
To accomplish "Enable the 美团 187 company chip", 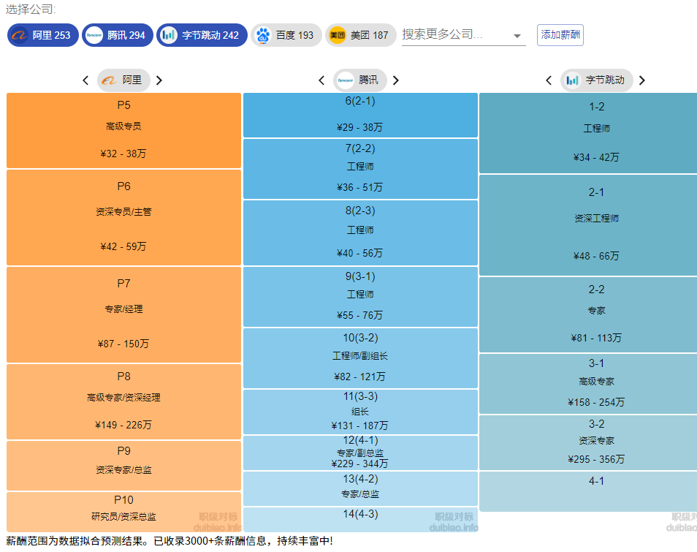I will pos(360,35).
